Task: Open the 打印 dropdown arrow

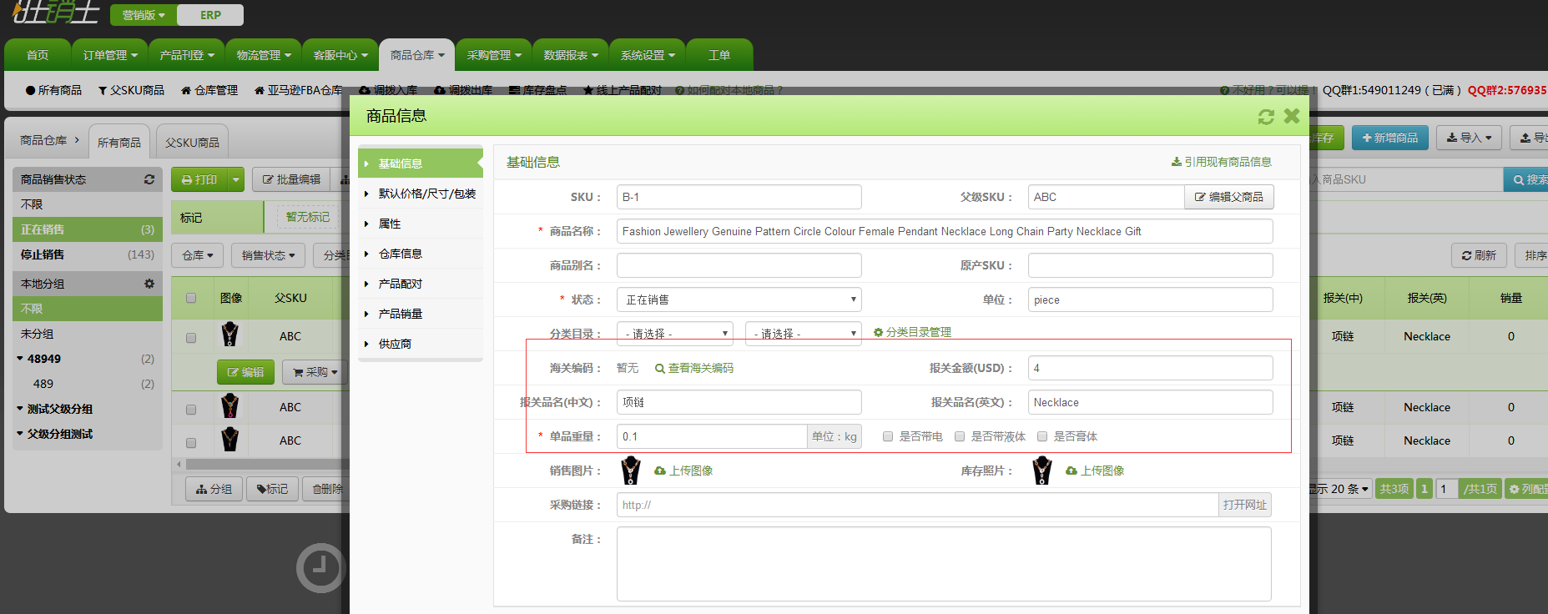Action: (236, 179)
